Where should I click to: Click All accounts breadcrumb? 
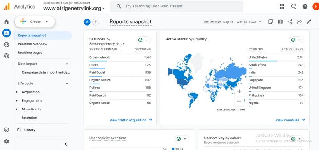tap(51, 3)
